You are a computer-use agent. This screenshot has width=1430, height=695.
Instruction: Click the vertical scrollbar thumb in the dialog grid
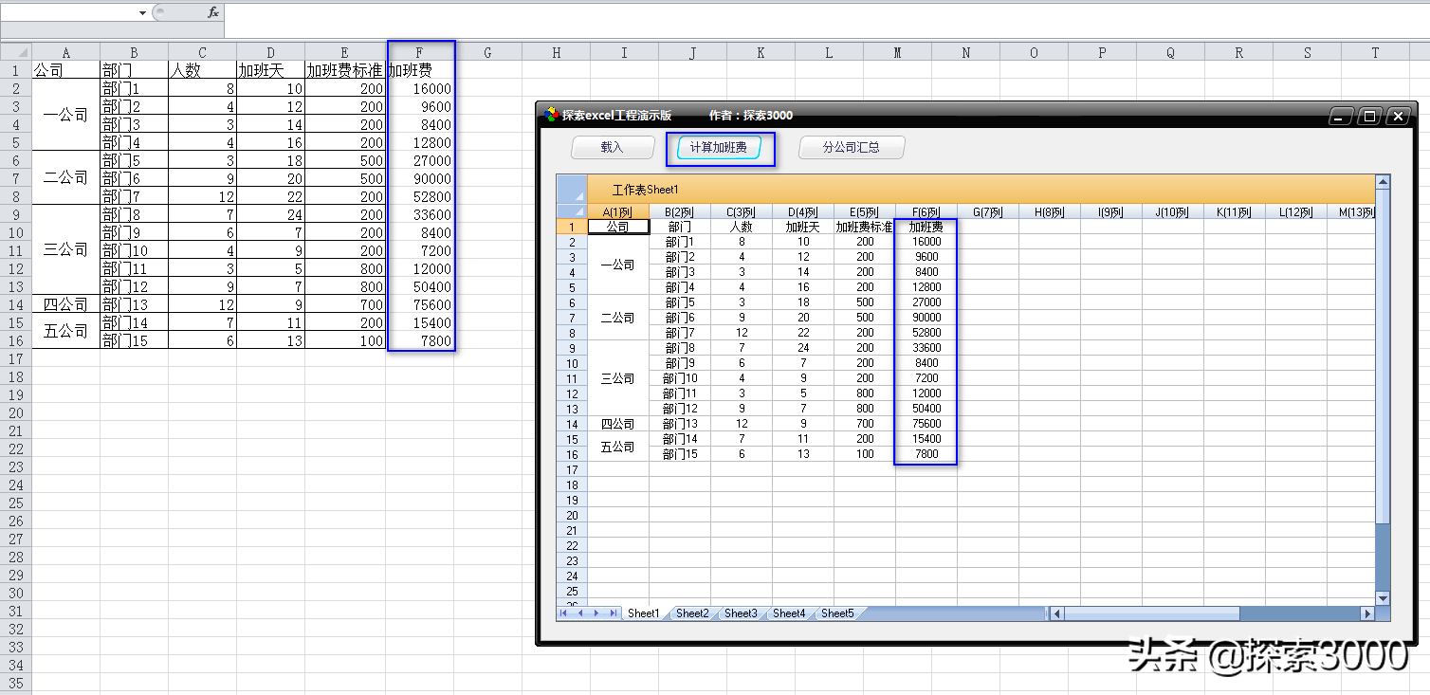[1383, 357]
